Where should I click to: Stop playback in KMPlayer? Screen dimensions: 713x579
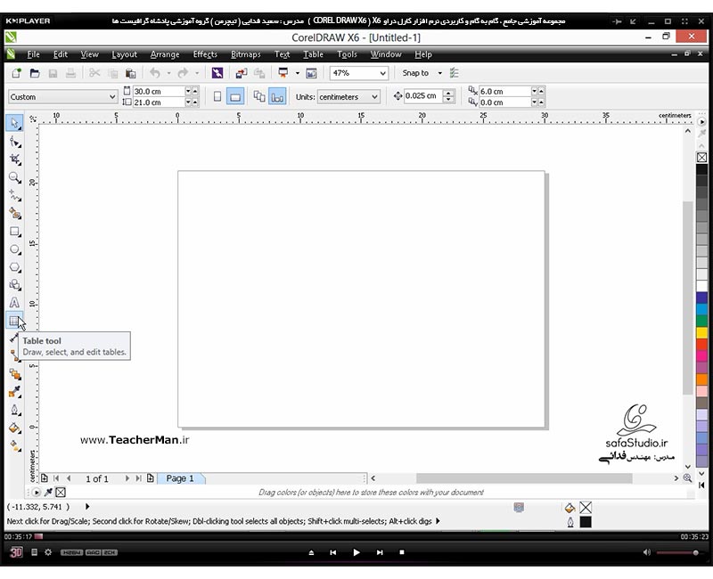coord(402,552)
